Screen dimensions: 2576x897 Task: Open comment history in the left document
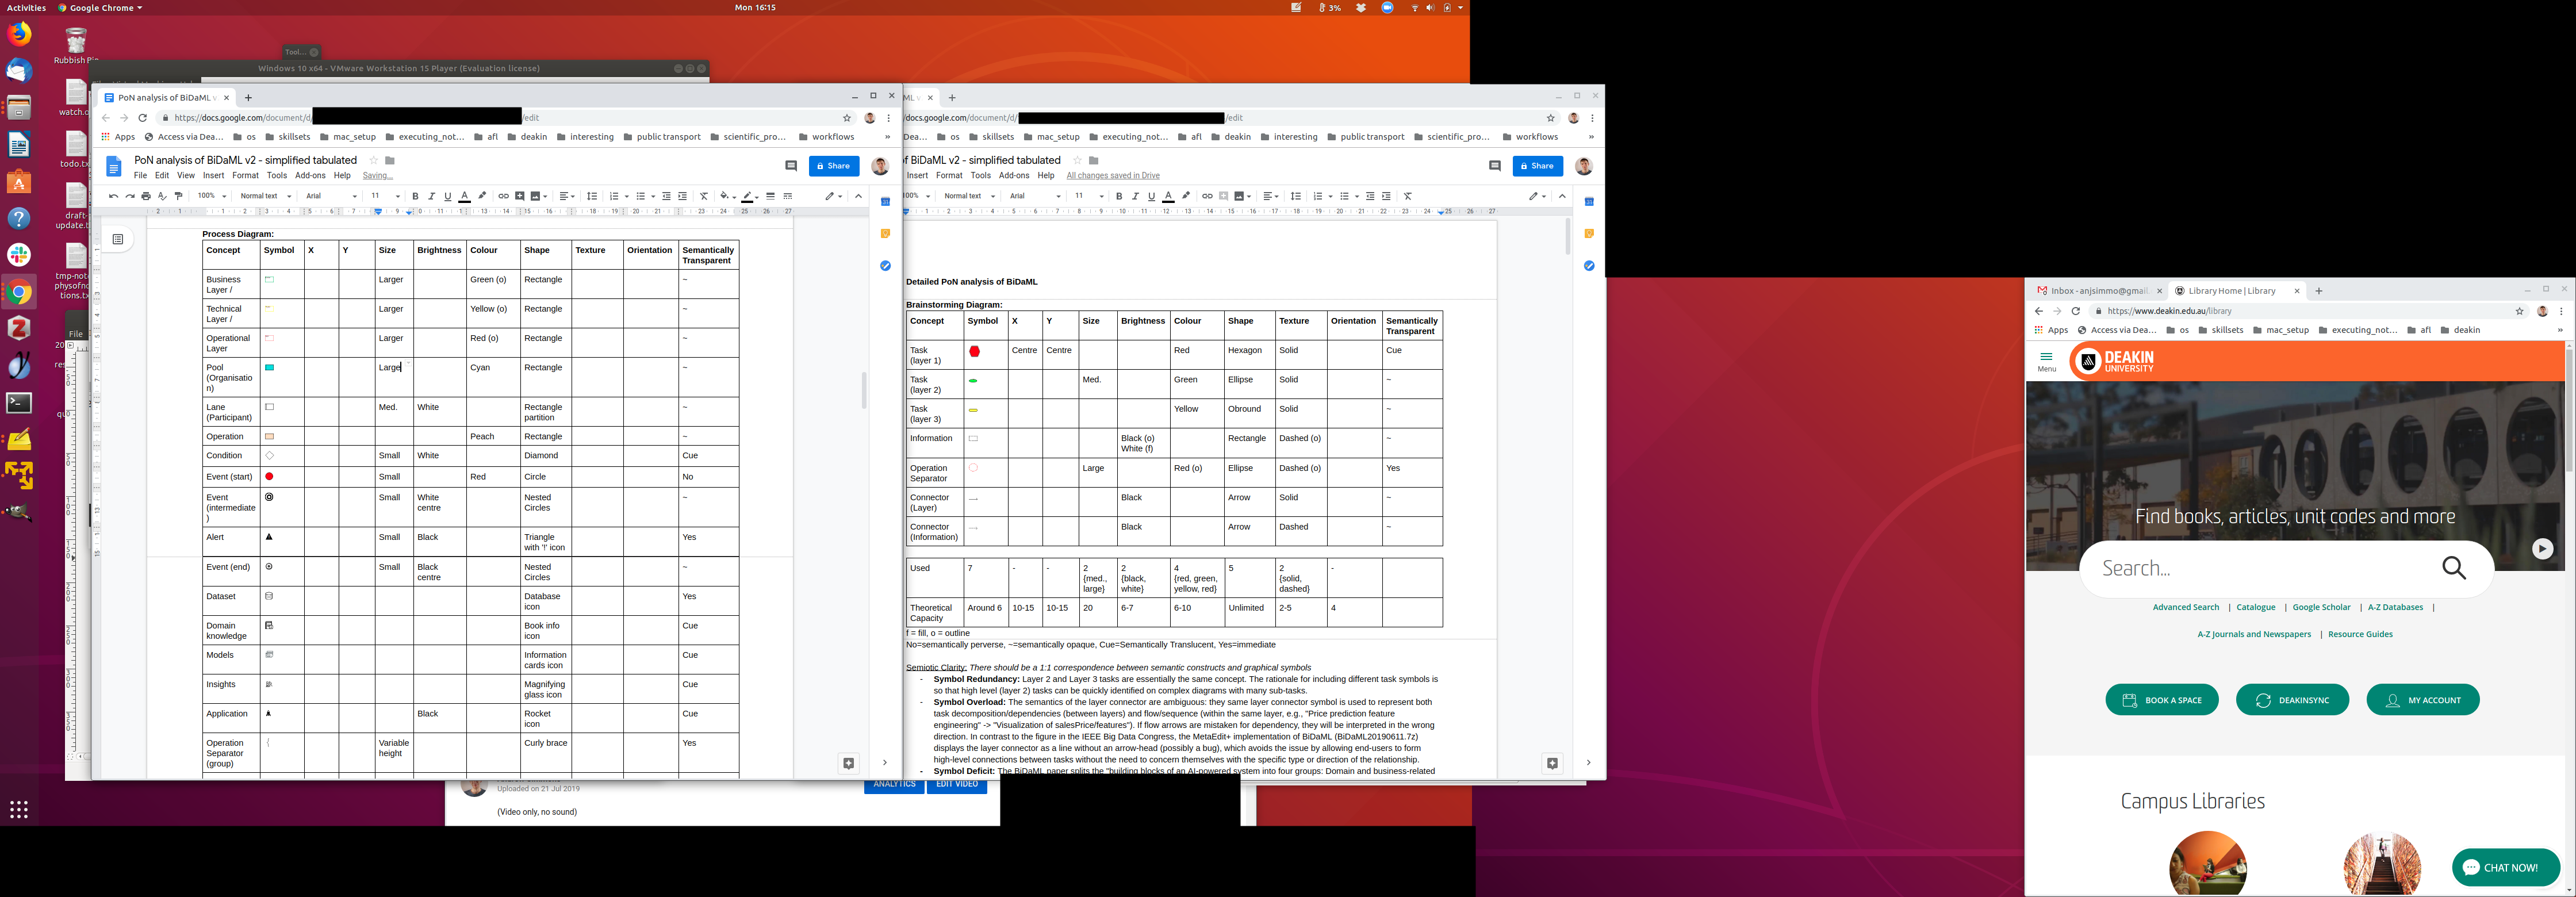[790, 166]
